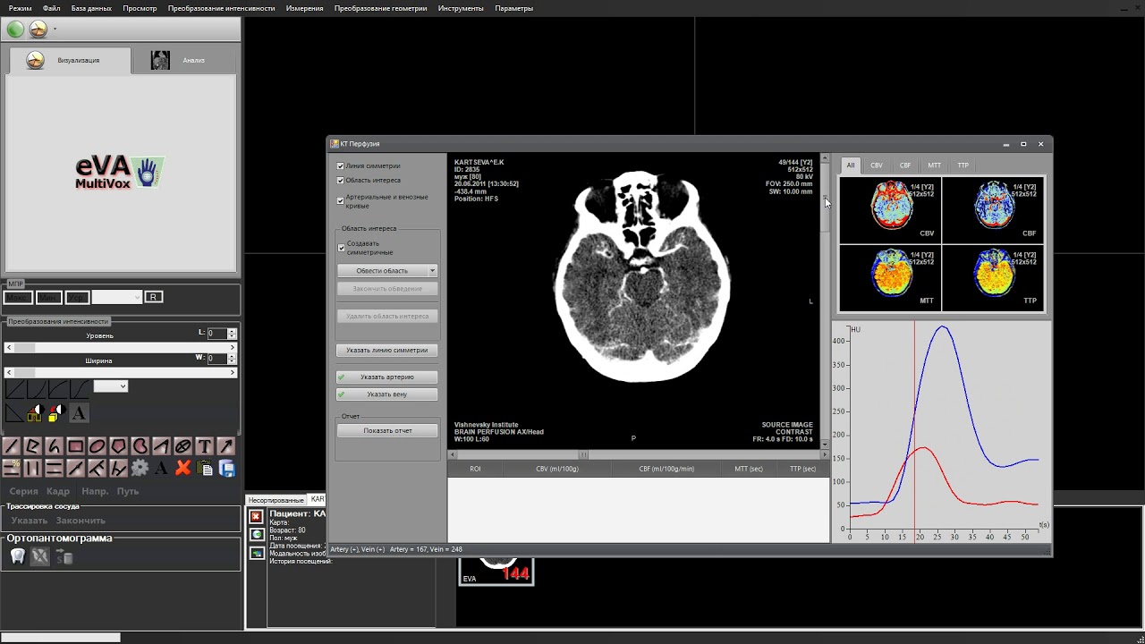Open the dropdown arrow next to brain icon
Viewport: 1145px width, 644px height.
(55, 29)
